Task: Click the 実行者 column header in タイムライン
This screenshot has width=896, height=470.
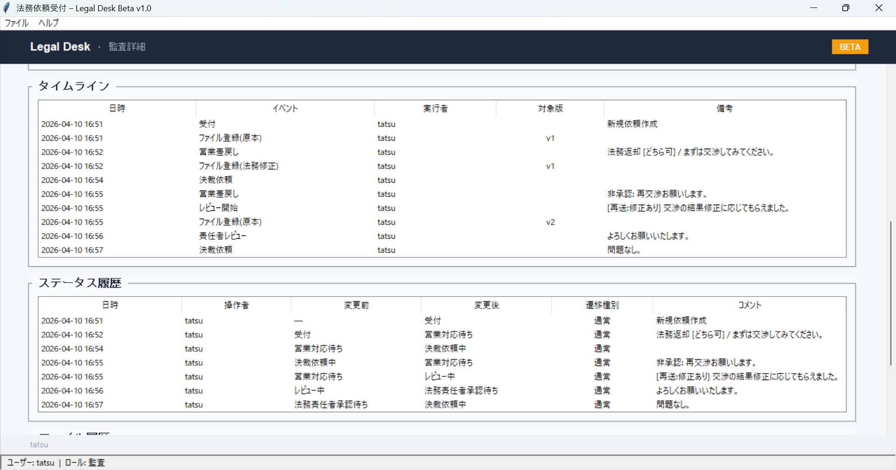Action: click(x=435, y=109)
